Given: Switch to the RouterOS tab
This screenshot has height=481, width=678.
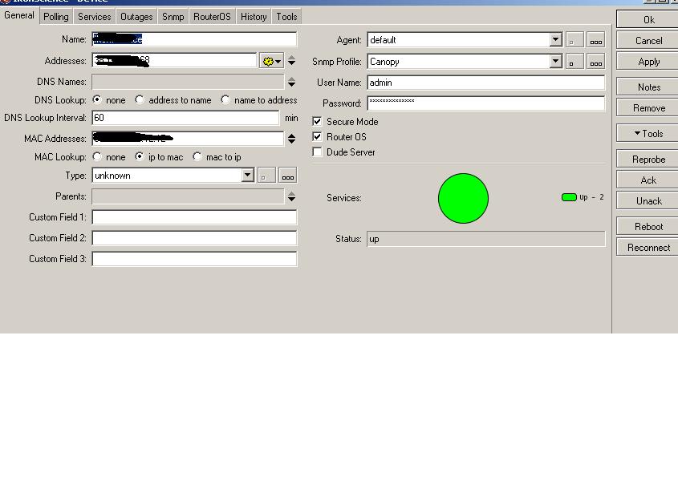Looking at the screenshot, I should [x=212, y=17].
